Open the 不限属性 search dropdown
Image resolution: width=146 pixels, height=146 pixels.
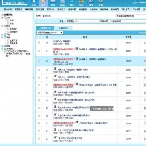tap(72, 21)
